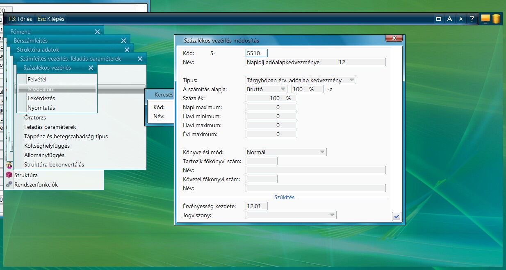
Task: Click the Esc: Kilépés button
Action: pyautogui.click(x=51, y=19)
